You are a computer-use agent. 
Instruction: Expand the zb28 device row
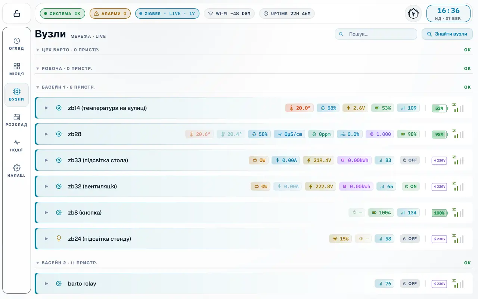click(x=46, y=134)
